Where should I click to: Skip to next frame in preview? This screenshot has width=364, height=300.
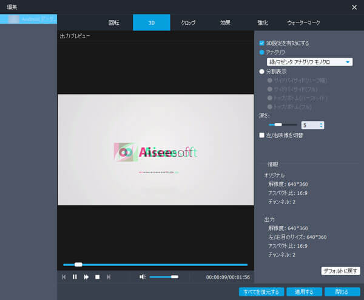(x=109, y=277)
